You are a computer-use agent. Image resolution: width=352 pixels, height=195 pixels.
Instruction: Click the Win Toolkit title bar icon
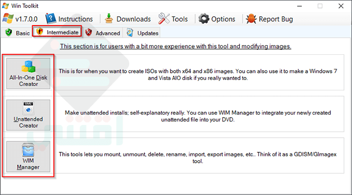click(6, 6)
